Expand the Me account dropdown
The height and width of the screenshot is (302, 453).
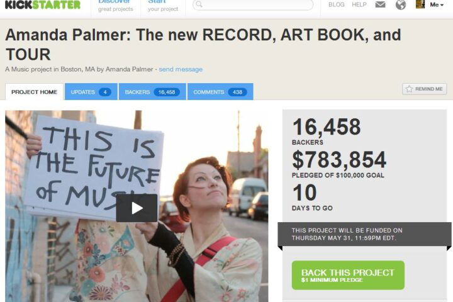[437, 4]
